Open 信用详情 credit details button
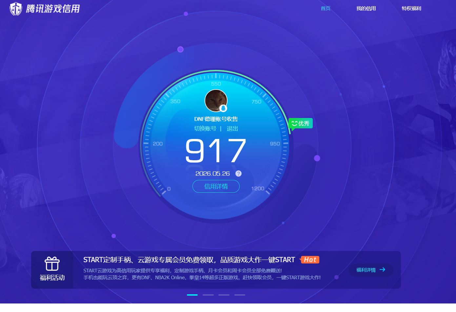456x312 pixels. pyautogui.click(x=216, y=186)
